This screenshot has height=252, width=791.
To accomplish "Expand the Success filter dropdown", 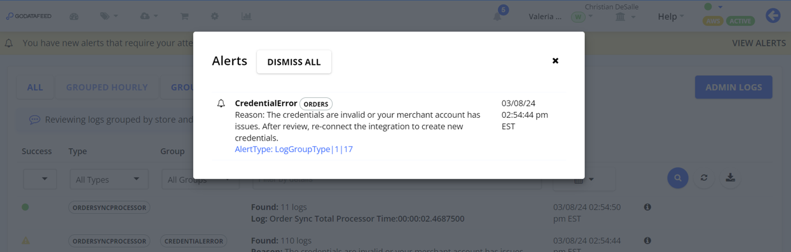I will click(39, 179).
